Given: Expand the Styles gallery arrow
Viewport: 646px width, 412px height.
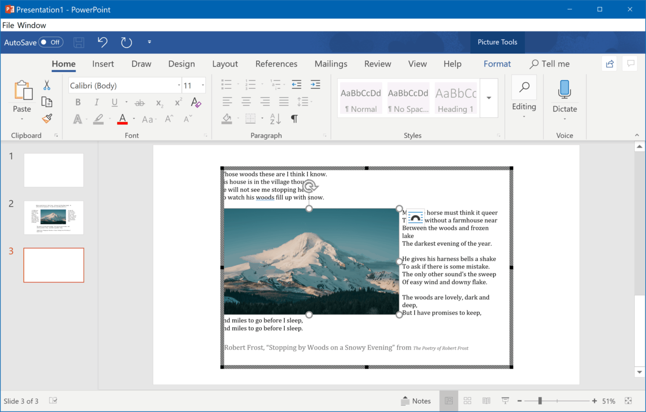Looking at the screenshot, I should 489,98.
